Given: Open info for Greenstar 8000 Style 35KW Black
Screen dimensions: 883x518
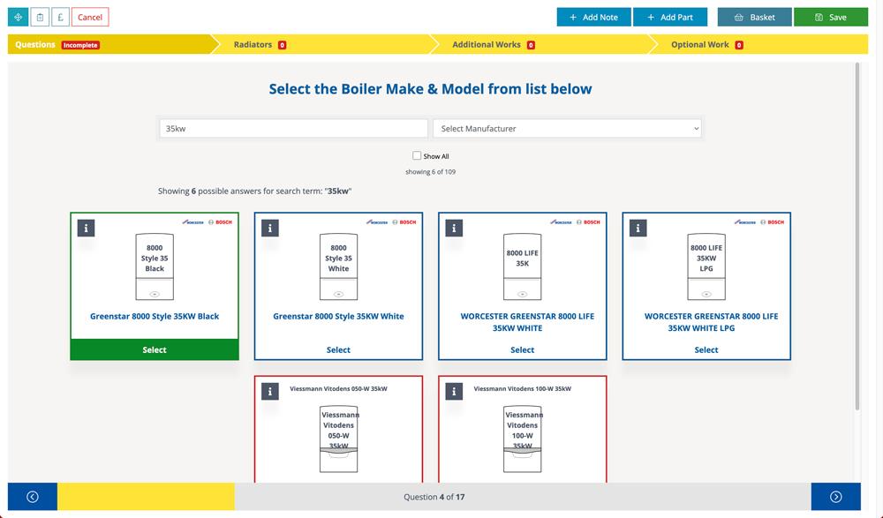Looking at the screenshot, I should [86, 228].
